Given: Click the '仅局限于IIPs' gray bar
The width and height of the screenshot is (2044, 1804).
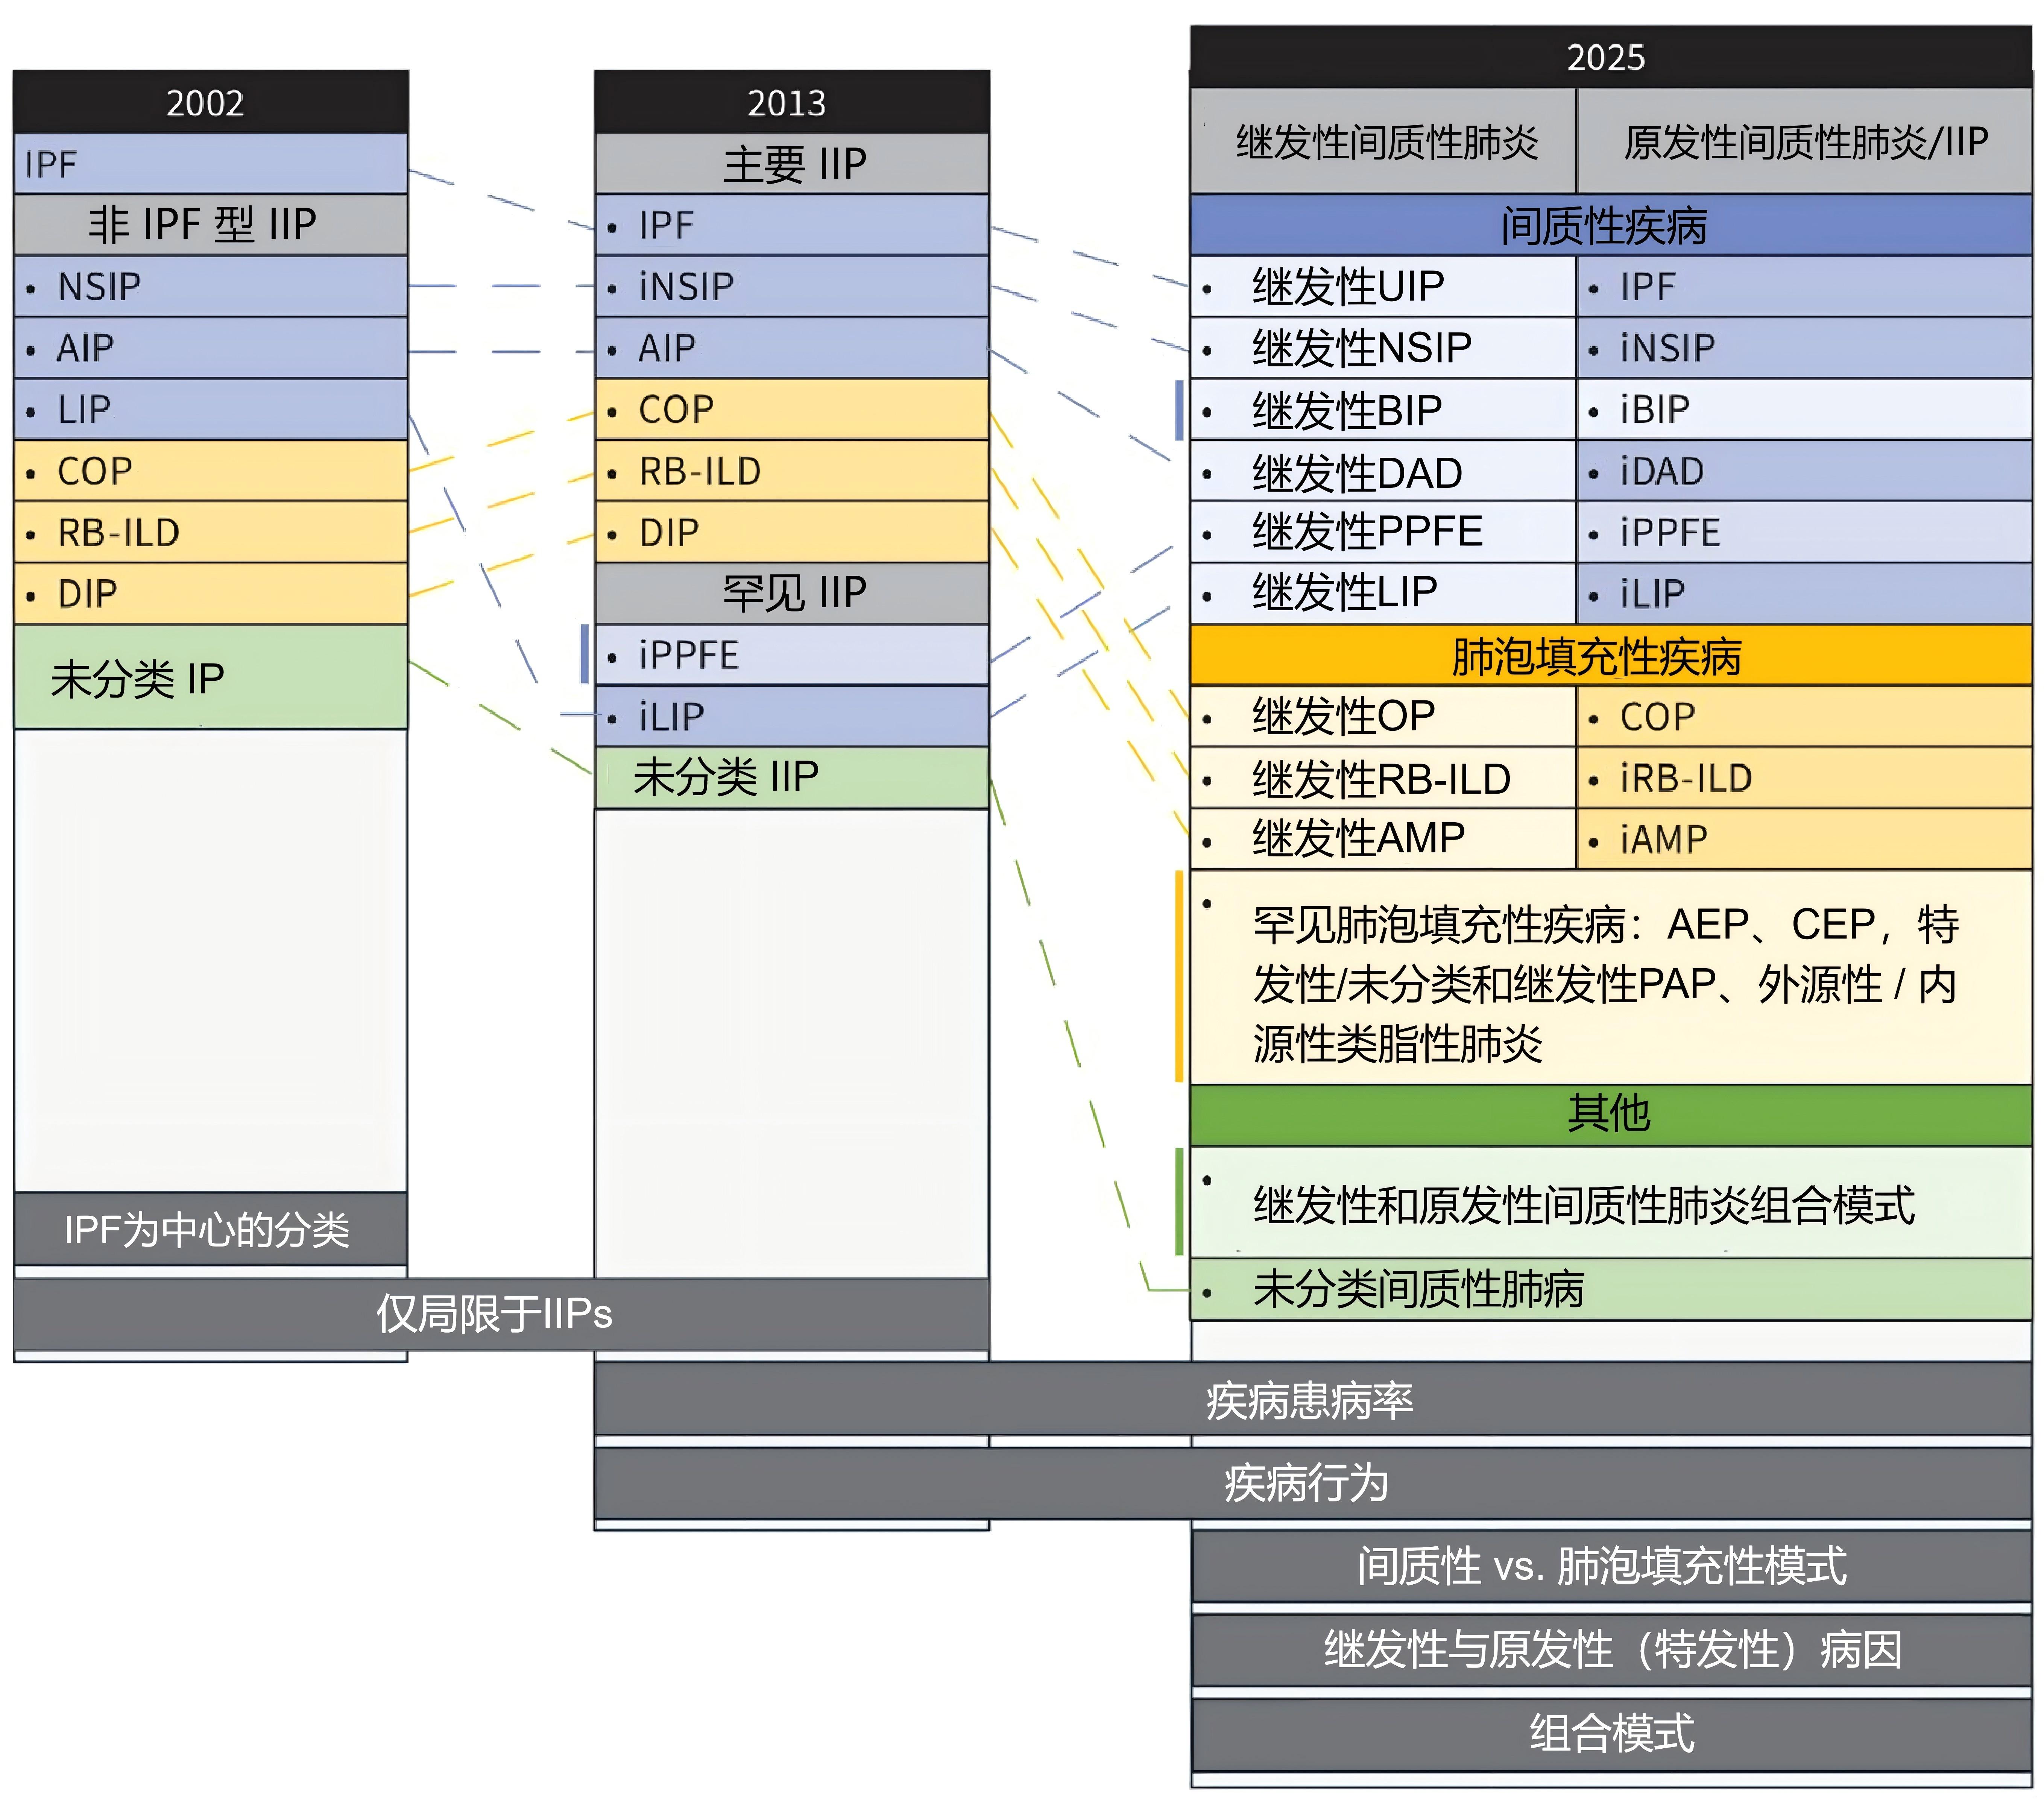Looking at the screenshot, I should coord(502,1314).
